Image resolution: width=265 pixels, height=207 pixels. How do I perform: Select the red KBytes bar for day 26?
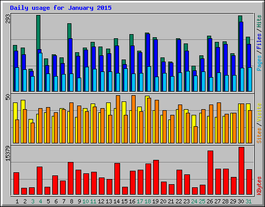coord(210,172)
